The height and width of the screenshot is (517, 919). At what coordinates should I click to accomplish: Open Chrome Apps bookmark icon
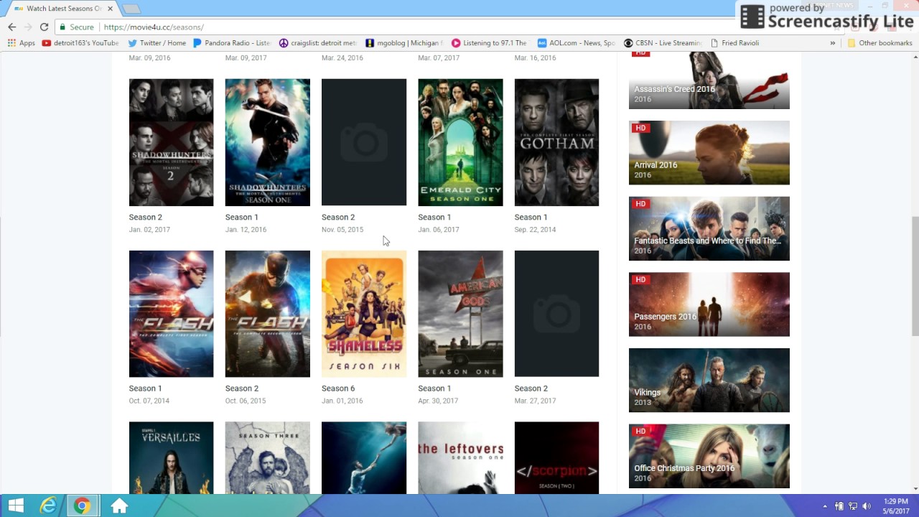click(21, 43)
